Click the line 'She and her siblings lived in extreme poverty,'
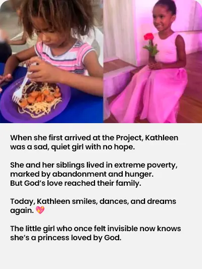Image resolution: width=202 pixels, height=269 pixels. point(94,165)
